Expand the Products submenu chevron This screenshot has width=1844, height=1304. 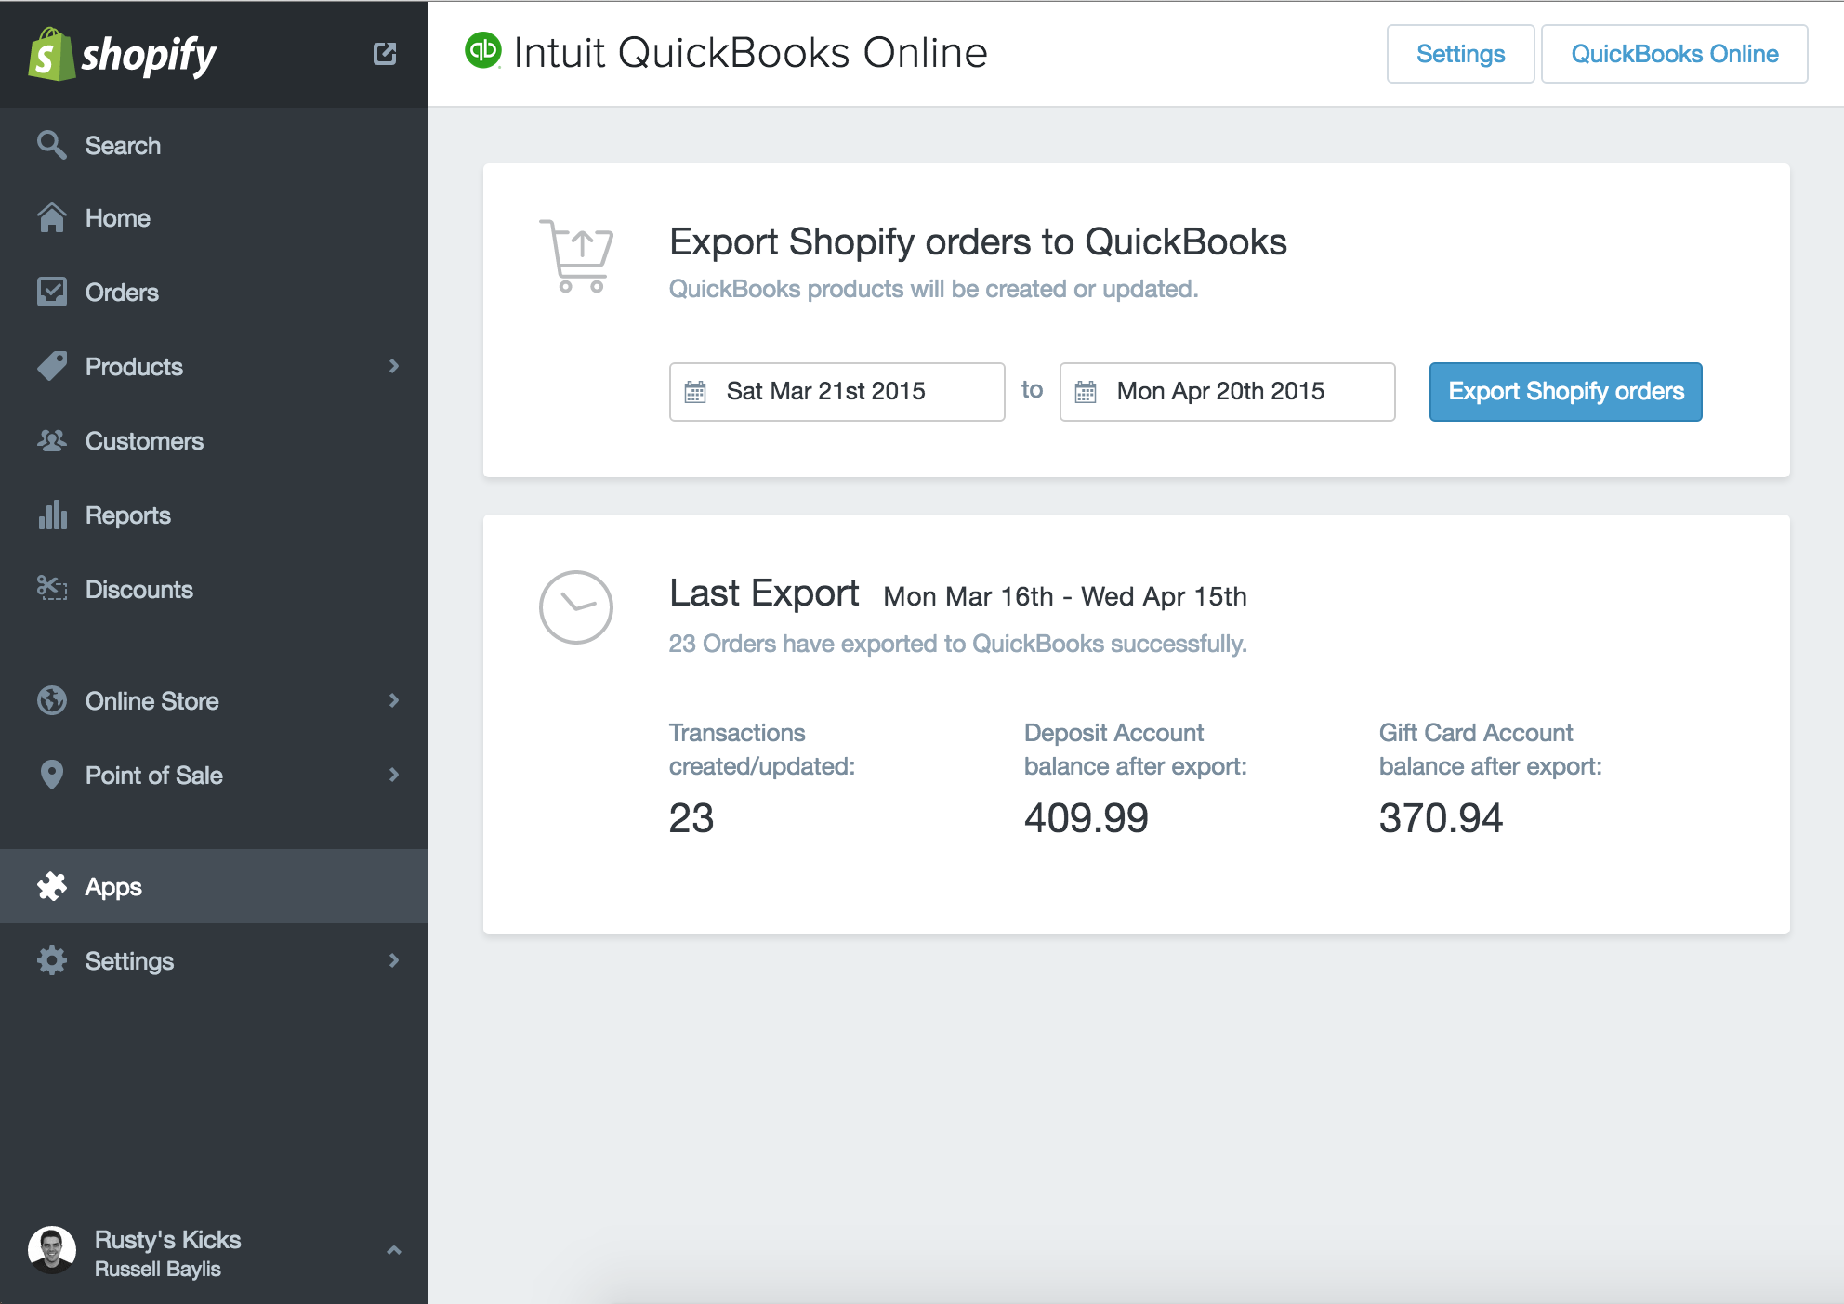click(394, 366)
